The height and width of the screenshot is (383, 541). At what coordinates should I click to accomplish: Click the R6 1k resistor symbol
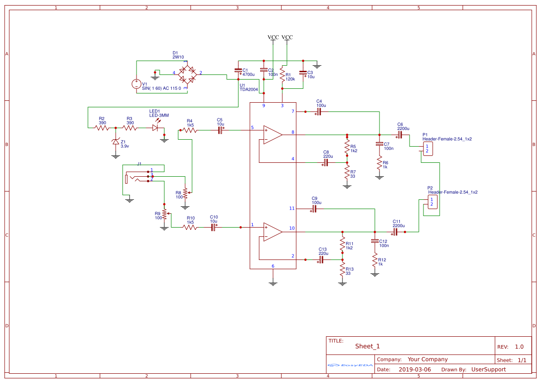tap(379, 163)
